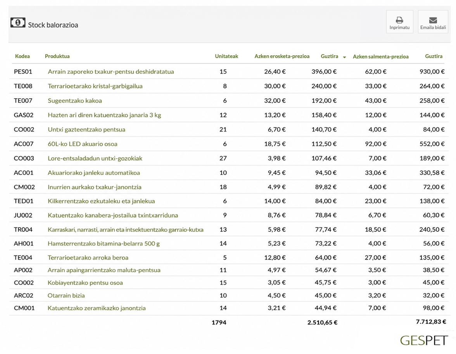This screenshot has height=354, width=456.
Task: Open product 60L-ko LED akuario osoa
Action: click(83, 144)
